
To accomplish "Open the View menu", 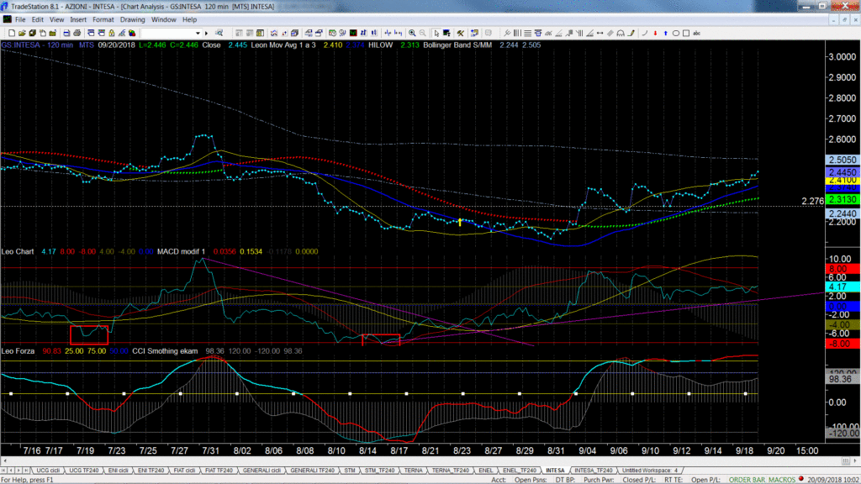I will coord(56,20).
